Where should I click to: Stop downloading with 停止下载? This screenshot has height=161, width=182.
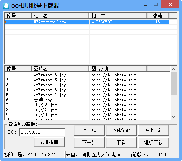point(154,130)
